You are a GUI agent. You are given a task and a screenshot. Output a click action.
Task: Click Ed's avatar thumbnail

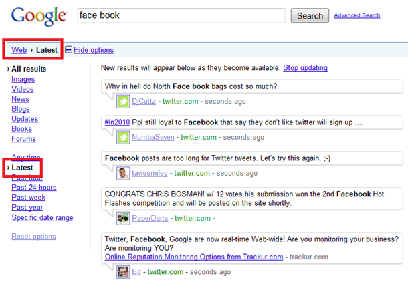tap(123, 272)
